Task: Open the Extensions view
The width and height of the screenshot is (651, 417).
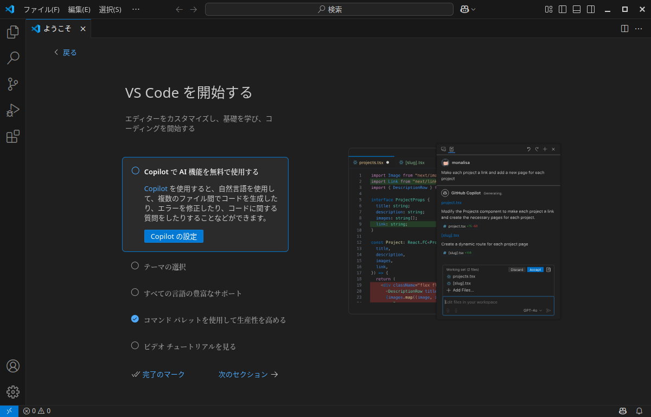Action: (x=13, y=136)
